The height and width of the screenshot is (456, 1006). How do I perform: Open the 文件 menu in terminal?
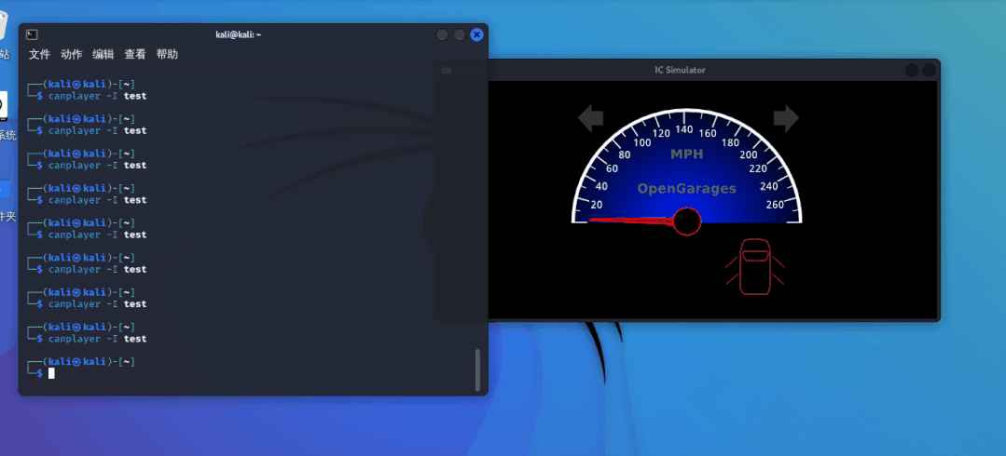point(39,54)
